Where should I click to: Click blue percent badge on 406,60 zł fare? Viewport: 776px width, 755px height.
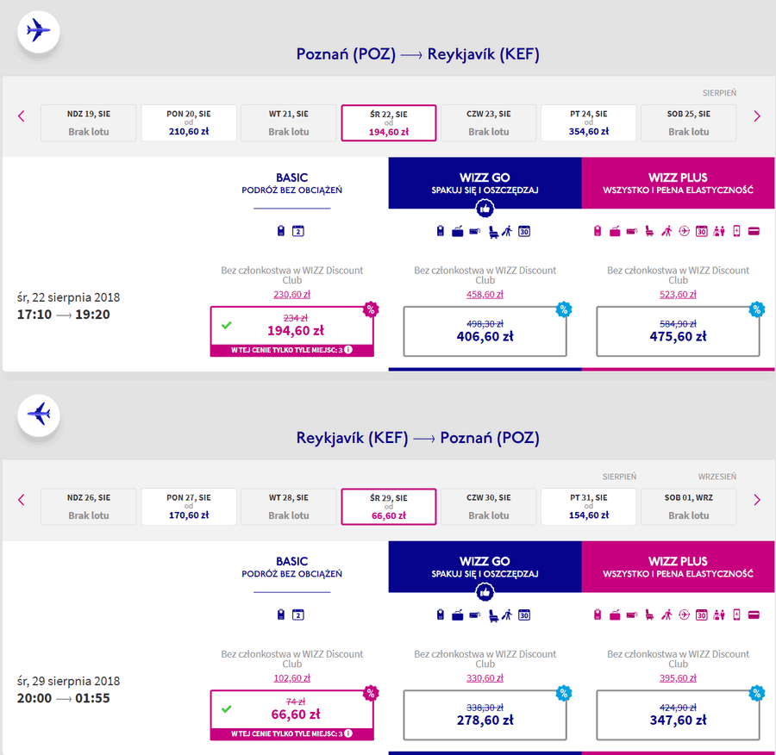563,309
